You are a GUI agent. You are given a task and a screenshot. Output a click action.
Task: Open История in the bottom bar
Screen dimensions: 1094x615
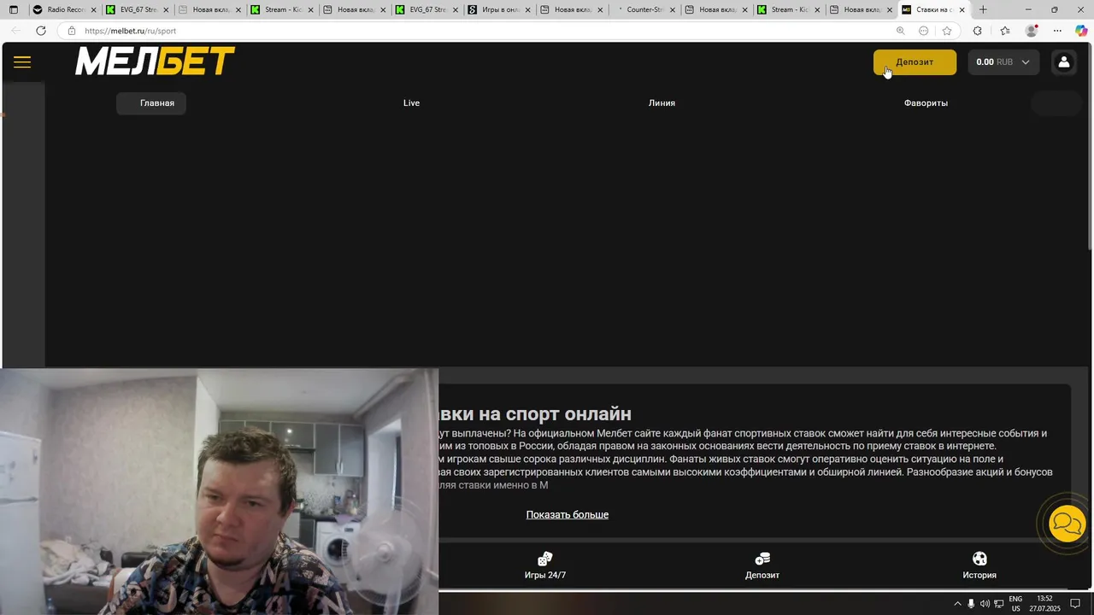[979, 565]
